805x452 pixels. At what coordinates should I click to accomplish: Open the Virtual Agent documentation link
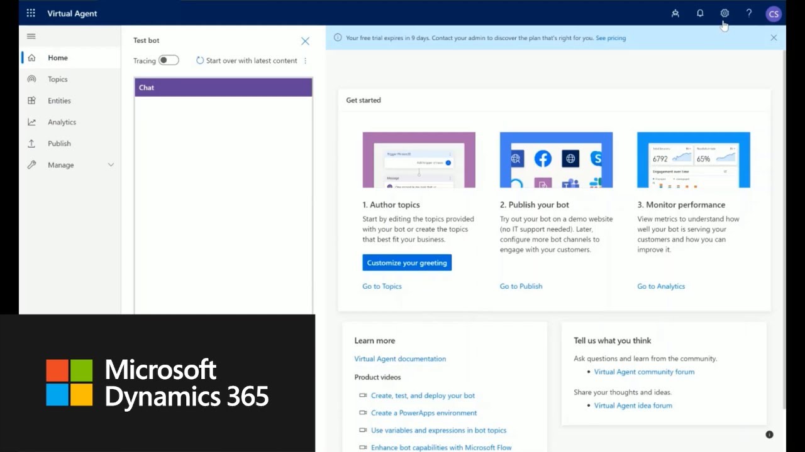400,358
